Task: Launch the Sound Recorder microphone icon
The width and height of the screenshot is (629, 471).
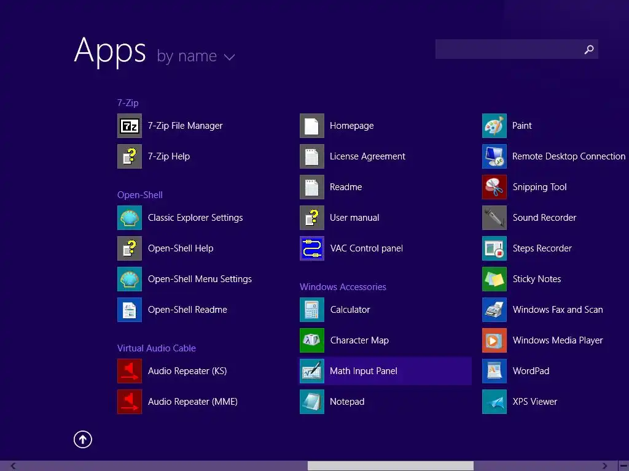Action: point(494,218)
